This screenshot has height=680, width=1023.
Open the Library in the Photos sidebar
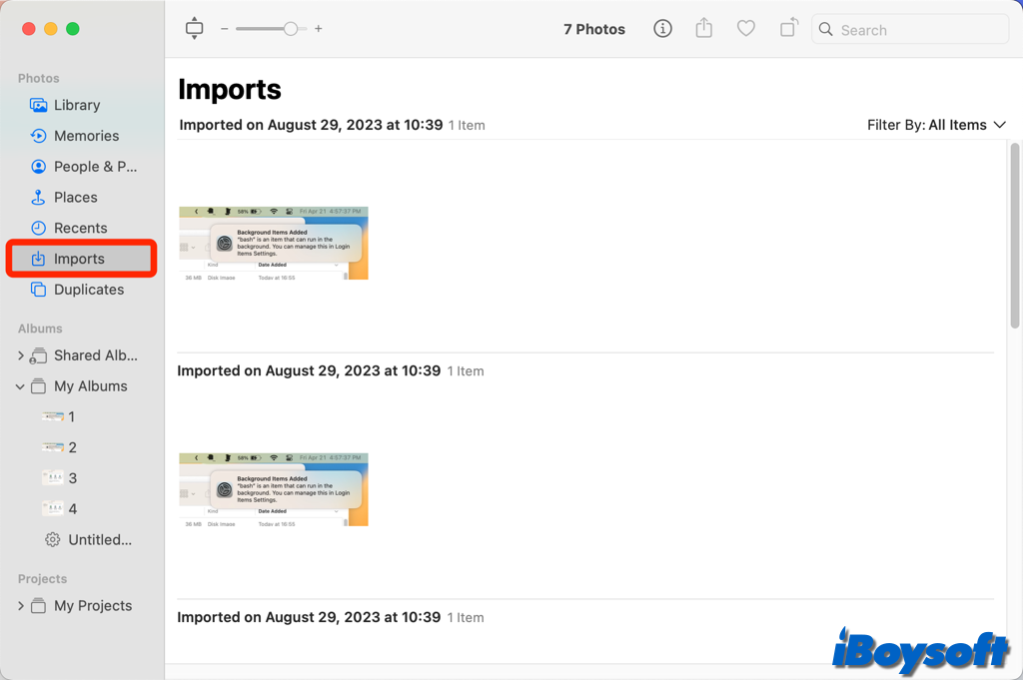click(78, 105)
